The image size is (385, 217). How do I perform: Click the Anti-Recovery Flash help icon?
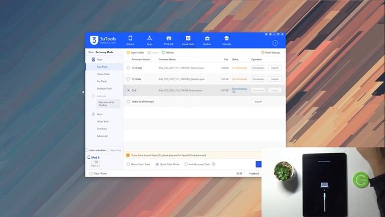click(x=213, y=164)
